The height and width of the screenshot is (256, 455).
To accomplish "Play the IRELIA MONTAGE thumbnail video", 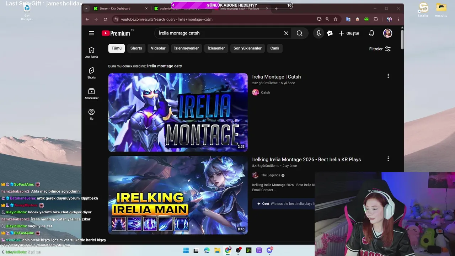I will point(178,112).
